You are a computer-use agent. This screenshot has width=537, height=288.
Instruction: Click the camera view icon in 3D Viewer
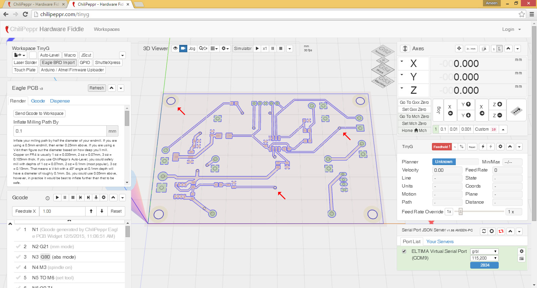[183, 49]
